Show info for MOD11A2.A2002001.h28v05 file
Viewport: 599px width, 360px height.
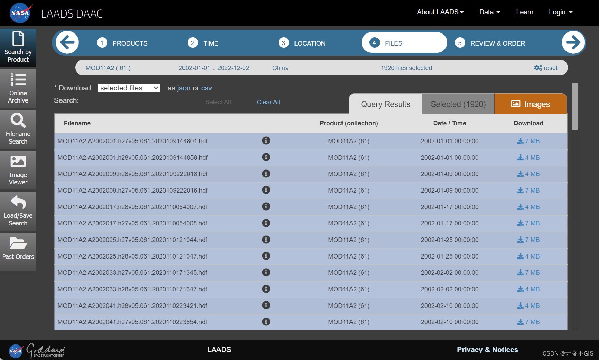(x=266, y=157)
